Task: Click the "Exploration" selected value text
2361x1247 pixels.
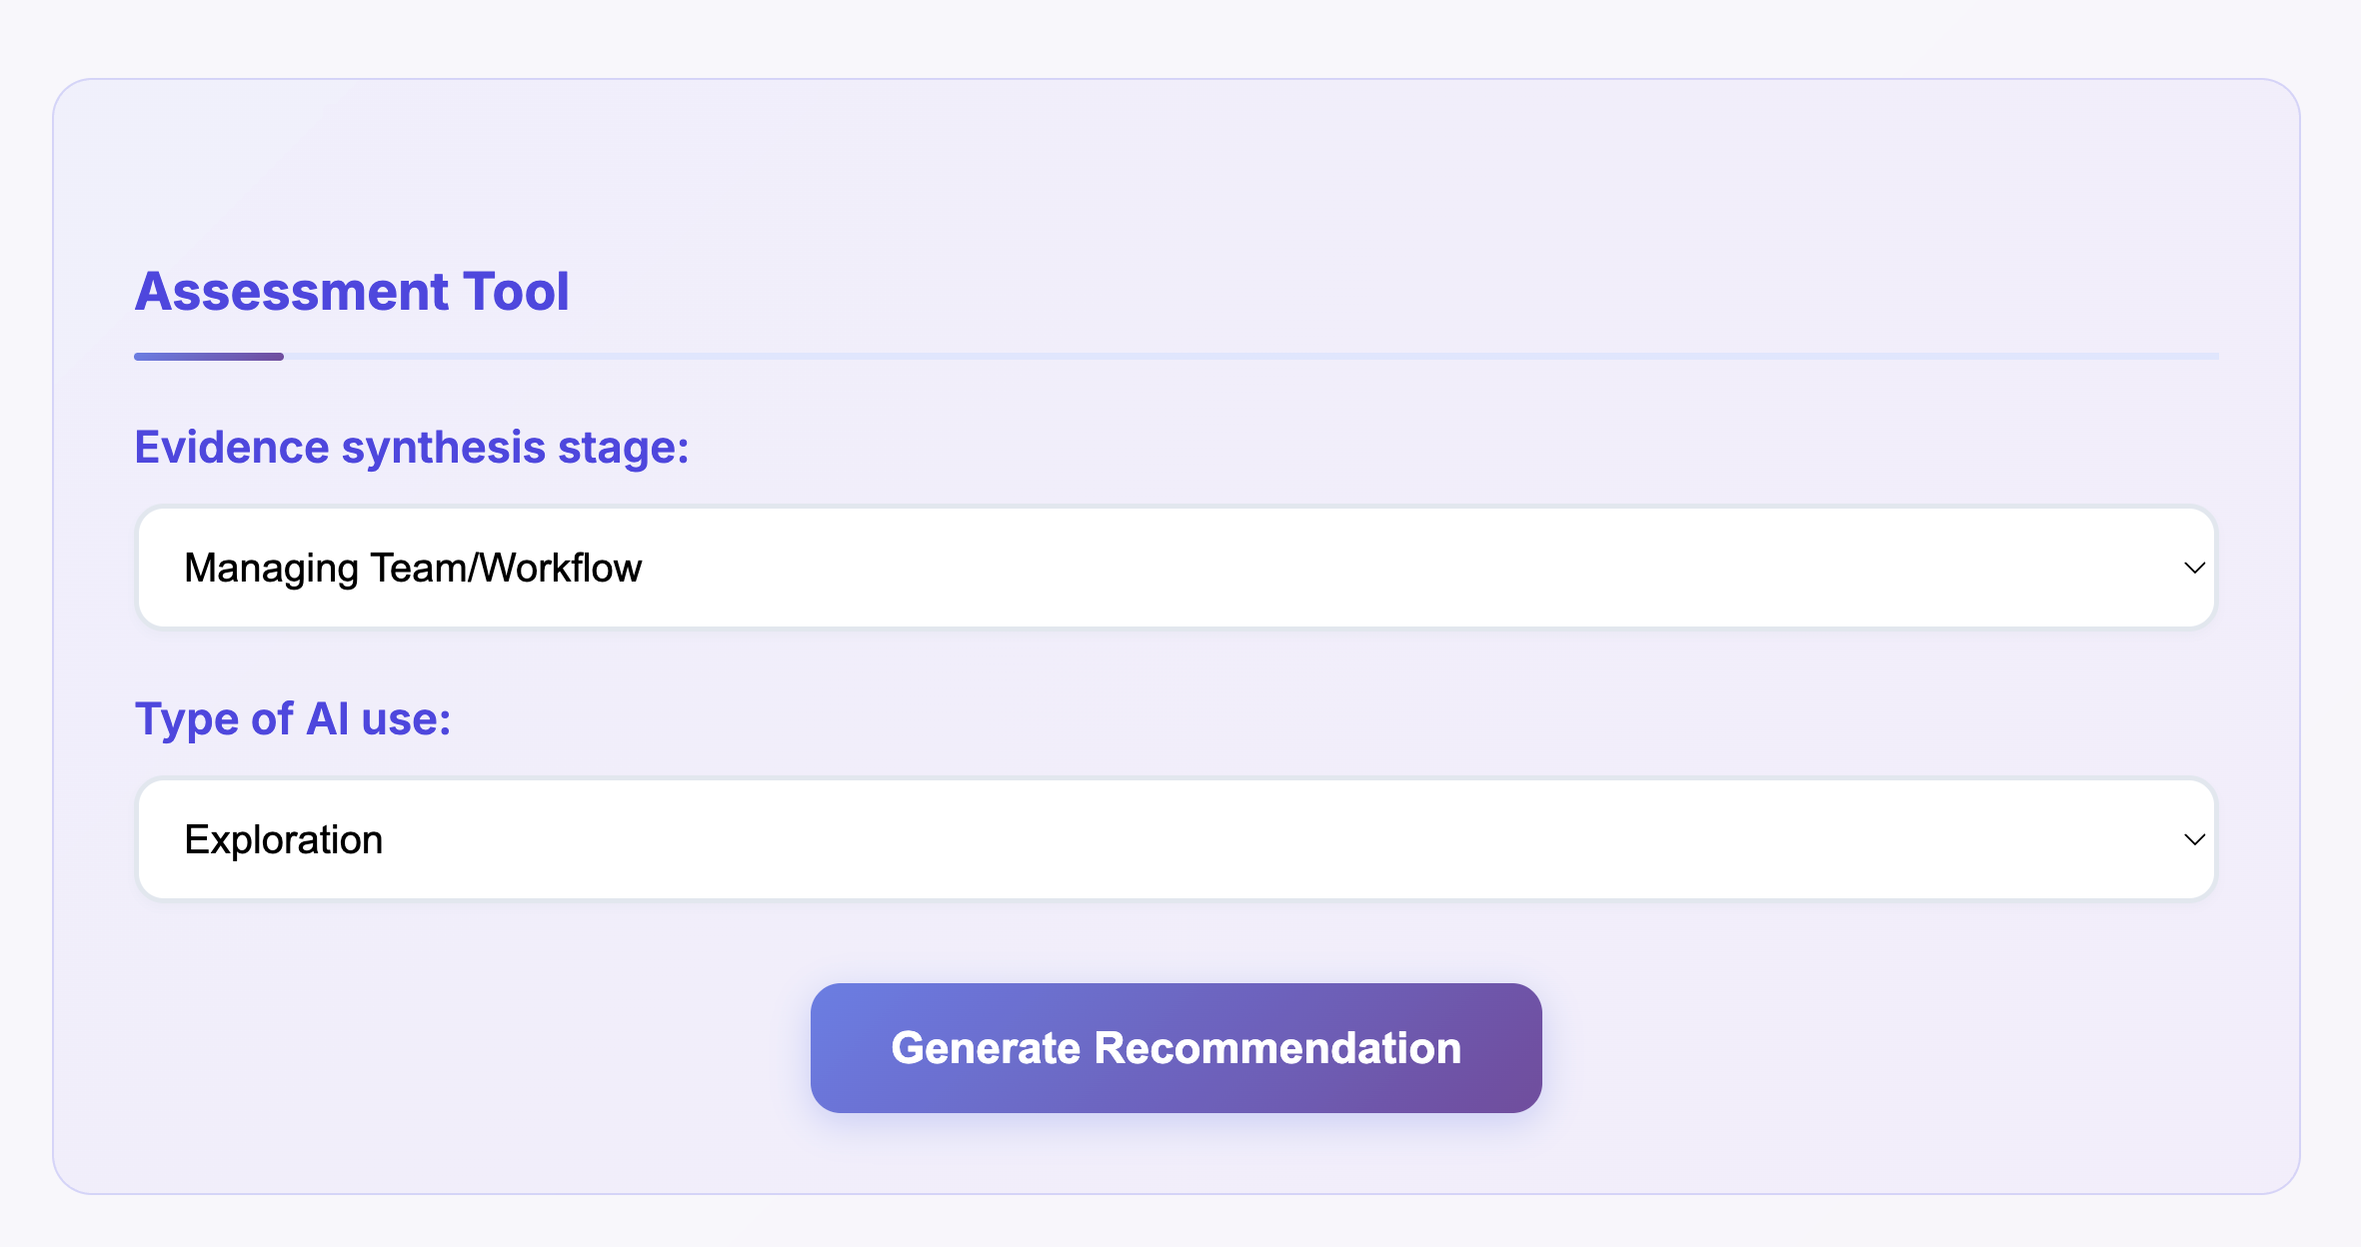Action: coord(284,839)
